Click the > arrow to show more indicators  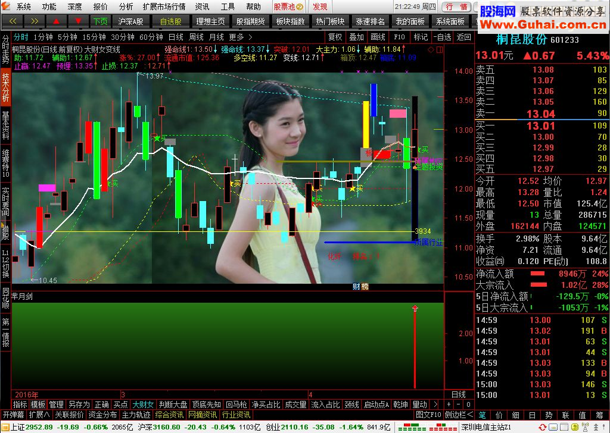(435, 404)
